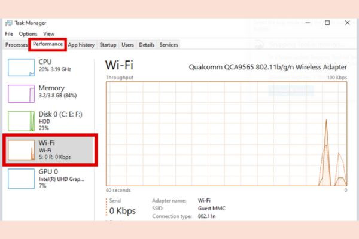Select the Performance tab
Image resolution: width=359 pixels, height=239 pixels.
click(48, 44)
